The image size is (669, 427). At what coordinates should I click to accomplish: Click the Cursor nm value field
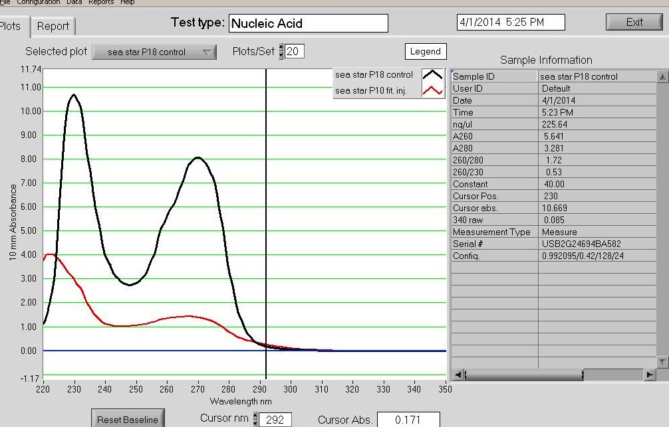pos(275,420)
